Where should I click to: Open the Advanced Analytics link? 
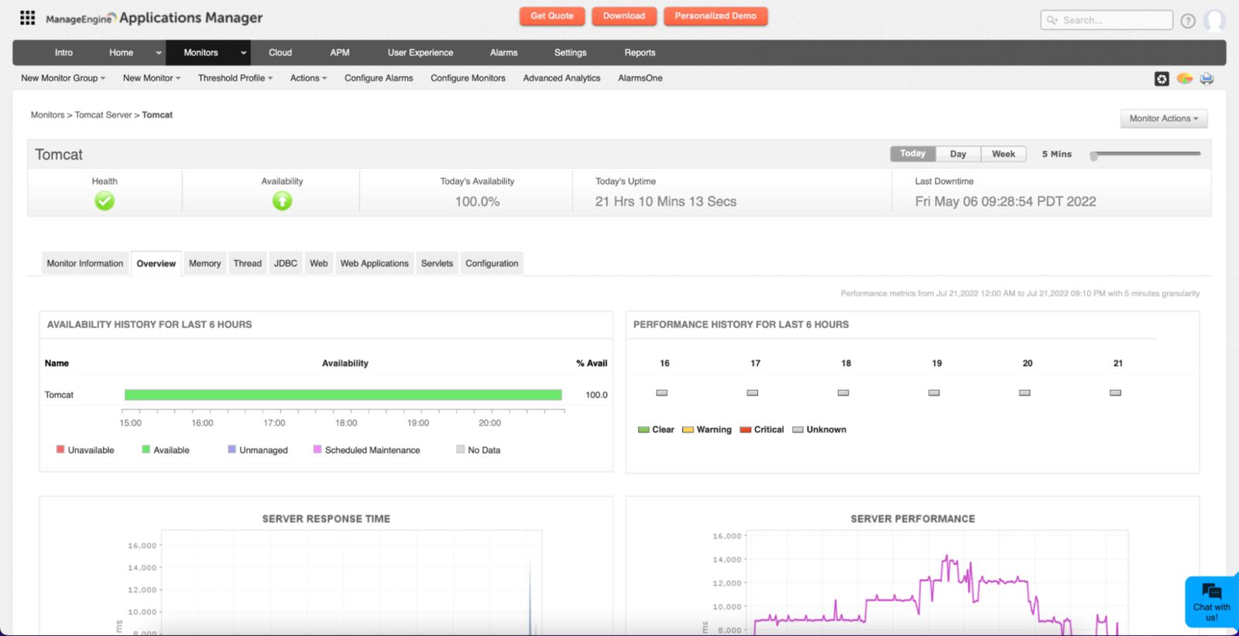coord(561,78)
